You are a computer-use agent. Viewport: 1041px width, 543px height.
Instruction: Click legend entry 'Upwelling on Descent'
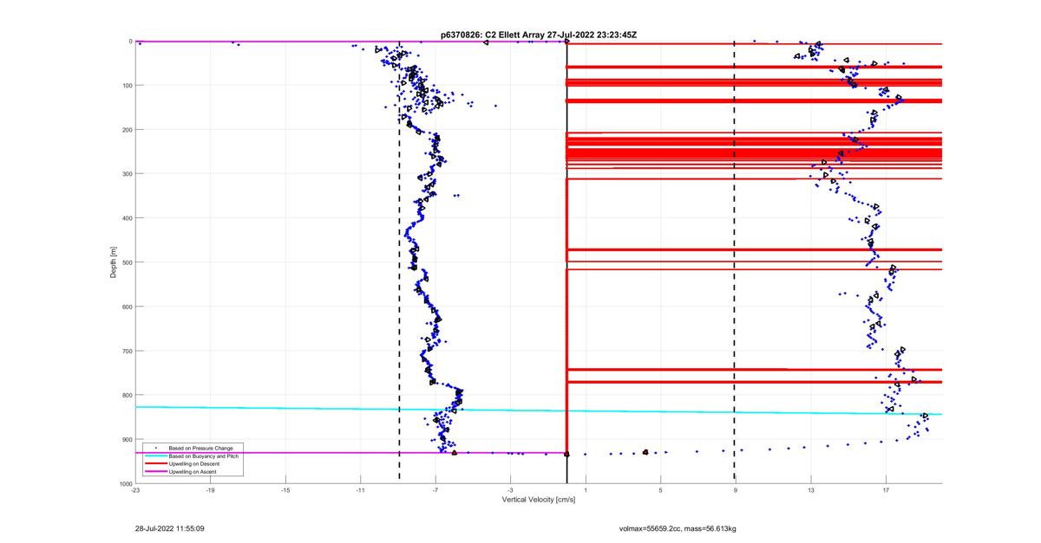(194, 463)
